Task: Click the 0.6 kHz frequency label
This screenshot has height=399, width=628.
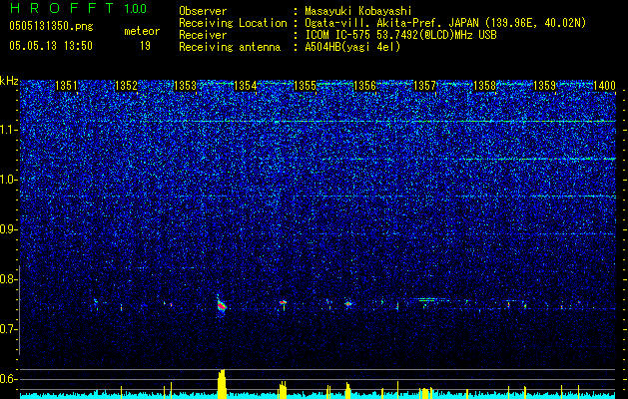Action: click(x=9, y=379)
